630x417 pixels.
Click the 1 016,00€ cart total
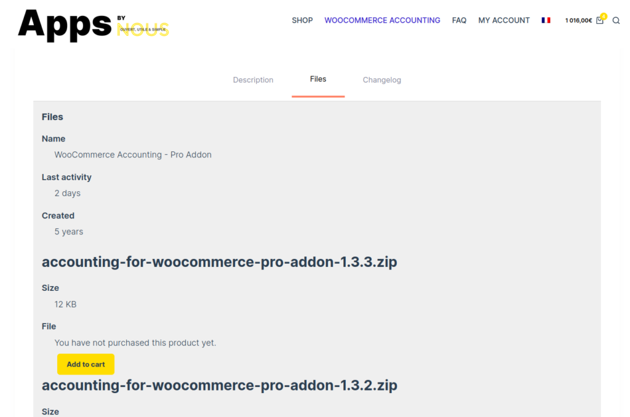(578, 21)
